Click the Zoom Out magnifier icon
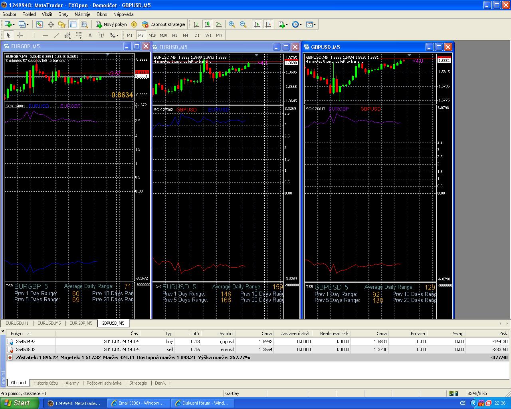 coord(243,24)
